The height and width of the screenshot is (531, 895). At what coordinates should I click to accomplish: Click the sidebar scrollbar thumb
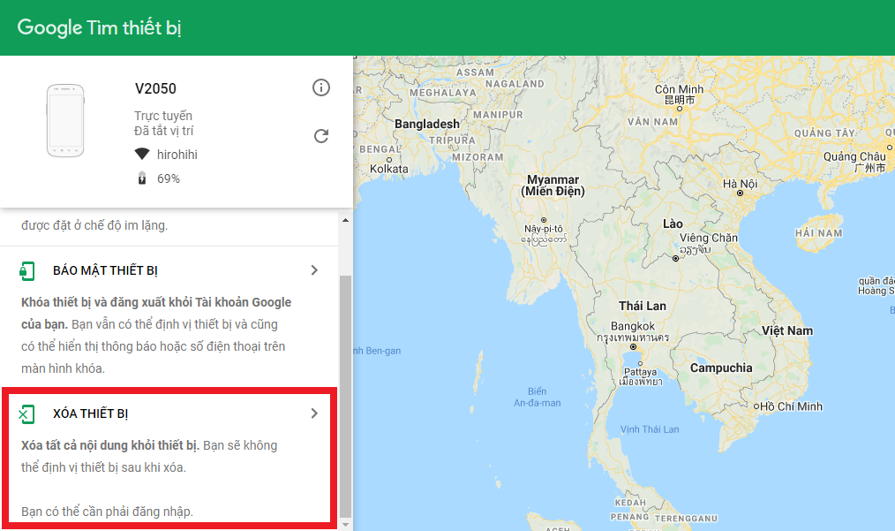coord(345,396)
